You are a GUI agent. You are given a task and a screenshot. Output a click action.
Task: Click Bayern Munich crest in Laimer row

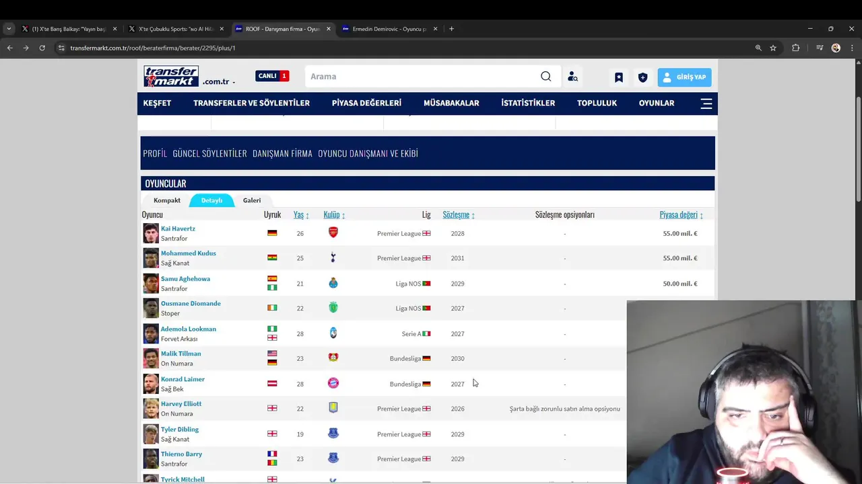(333, 383)
